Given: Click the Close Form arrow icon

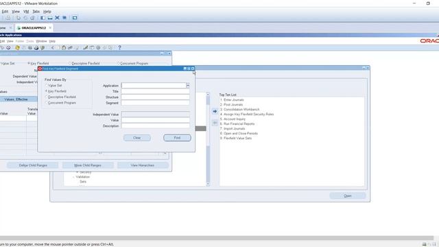Looking at the screenshot, I should coord(43,47).
